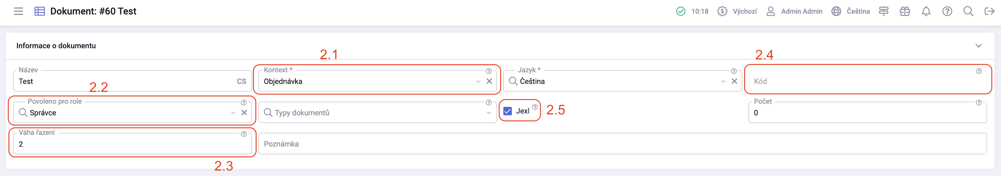Open the help question mark in header

[x=947, y=11]
